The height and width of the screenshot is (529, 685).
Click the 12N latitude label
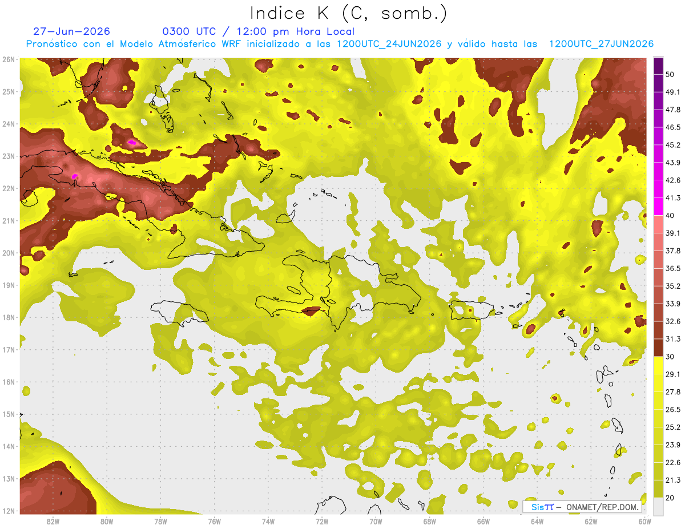click(x=8, y=511)
